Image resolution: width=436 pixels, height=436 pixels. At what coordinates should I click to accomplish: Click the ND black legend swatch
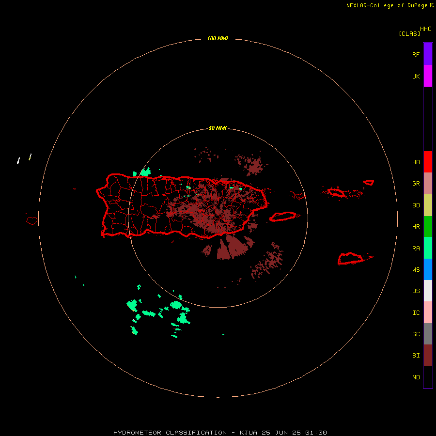428,377
